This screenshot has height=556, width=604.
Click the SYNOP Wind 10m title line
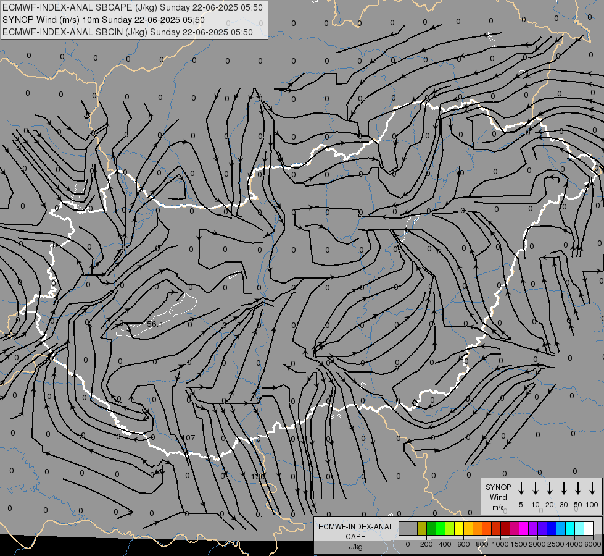click(x=103, y=20)
